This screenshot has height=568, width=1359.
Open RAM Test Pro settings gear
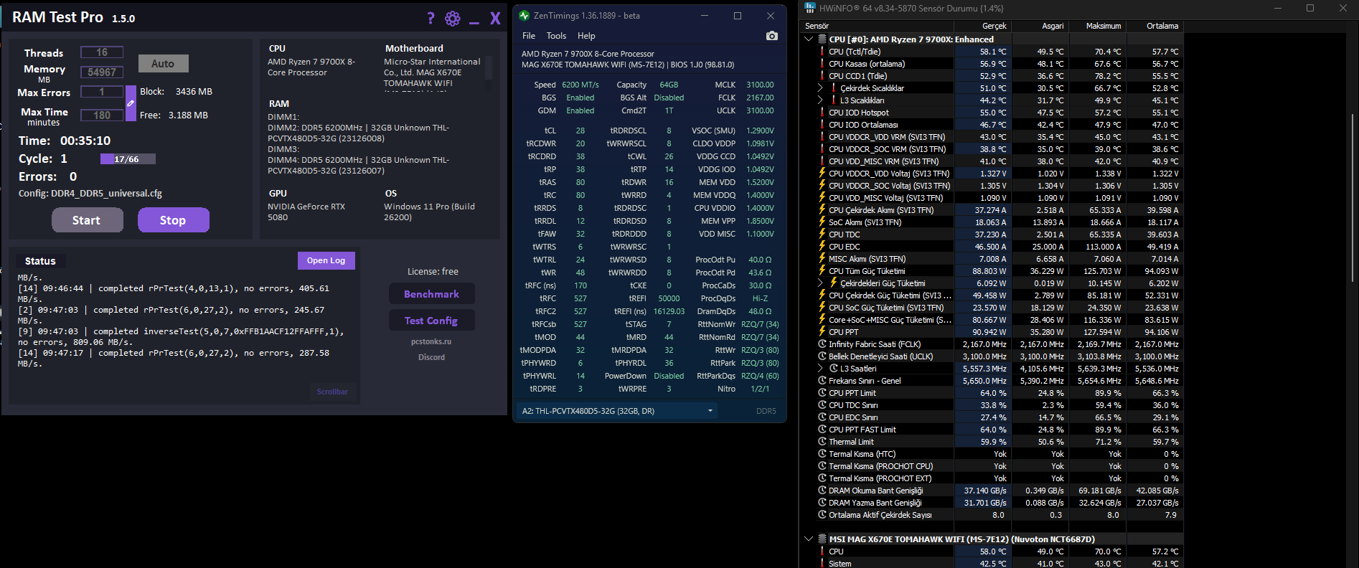[453, 19]
